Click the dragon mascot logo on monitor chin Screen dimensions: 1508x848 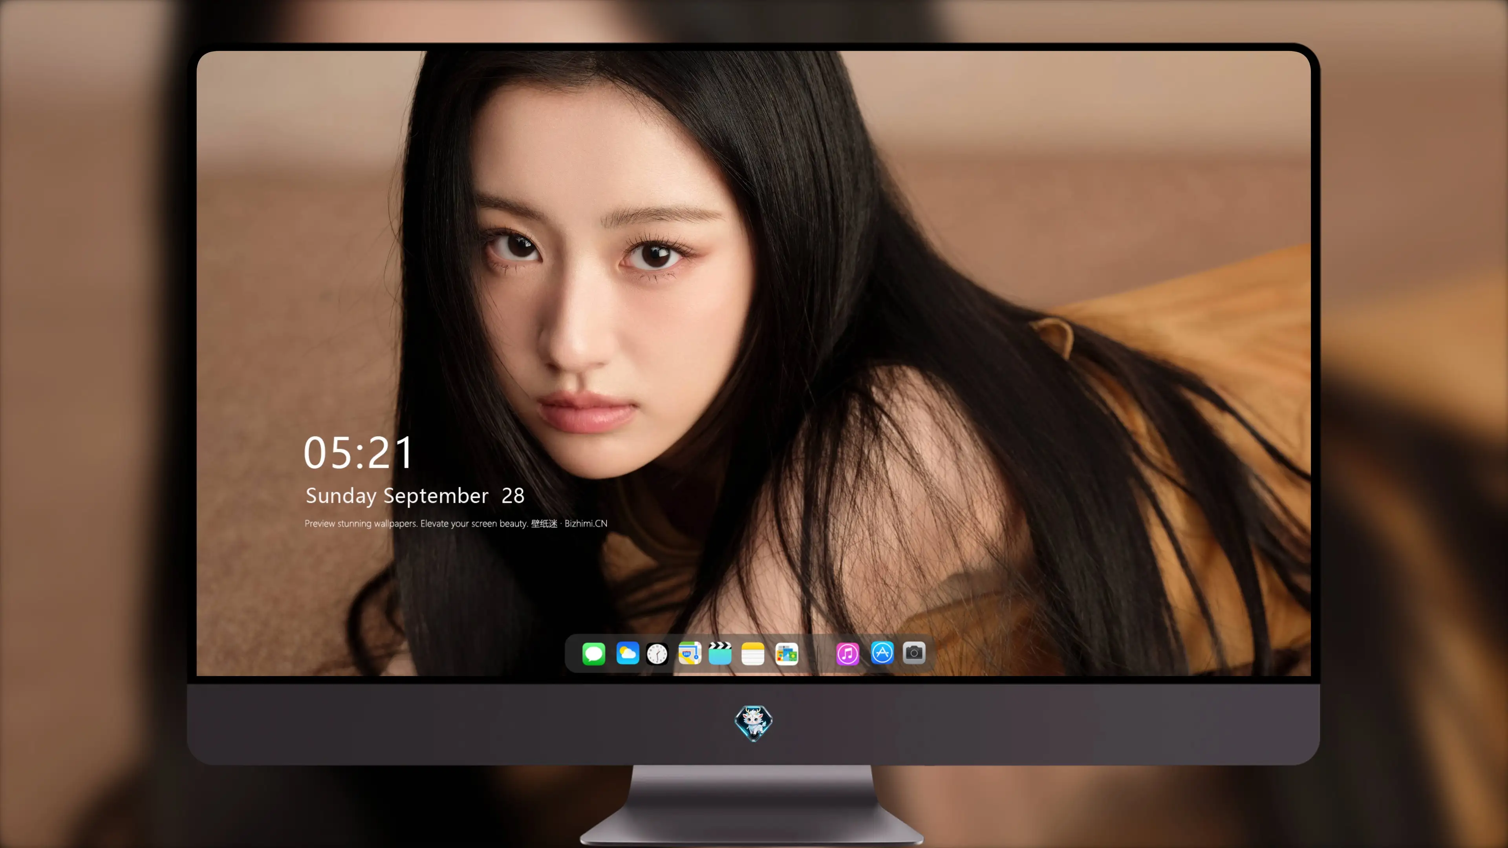pyautogui.click(x=754, y=723)
